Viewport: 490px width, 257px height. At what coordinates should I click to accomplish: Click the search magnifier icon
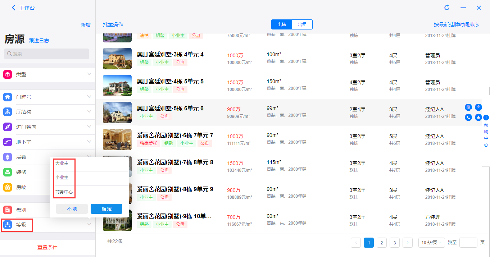tap(9, 54)
